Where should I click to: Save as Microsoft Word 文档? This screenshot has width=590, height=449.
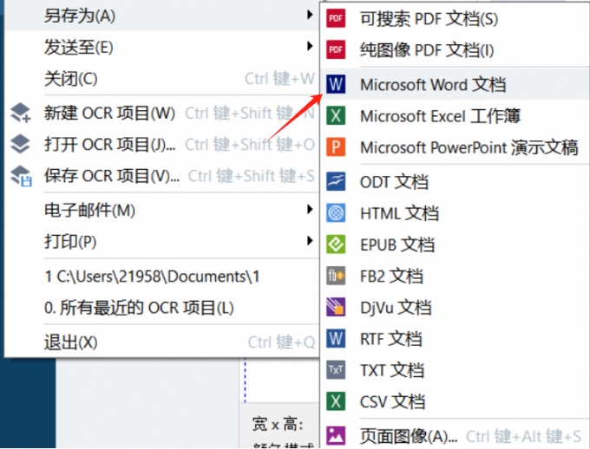click(455, 84)
